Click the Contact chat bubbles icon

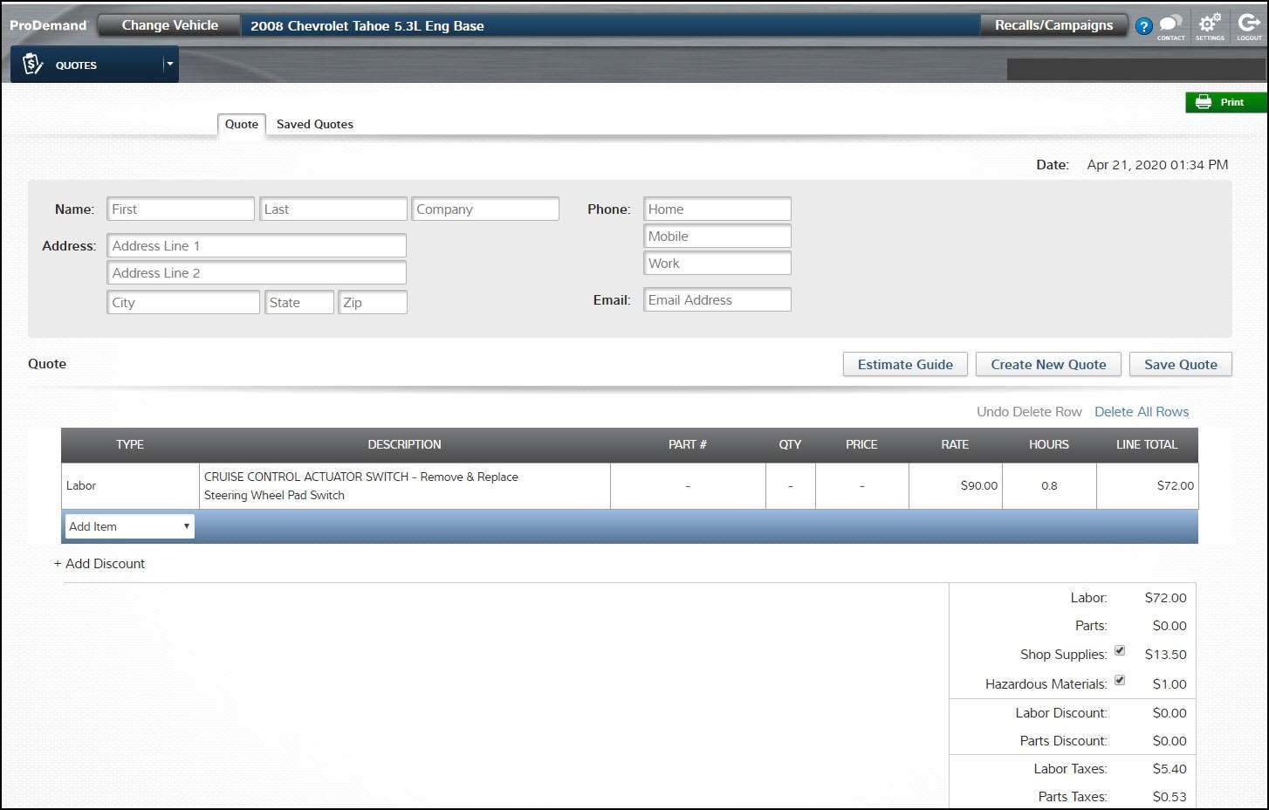(1170, 24)
